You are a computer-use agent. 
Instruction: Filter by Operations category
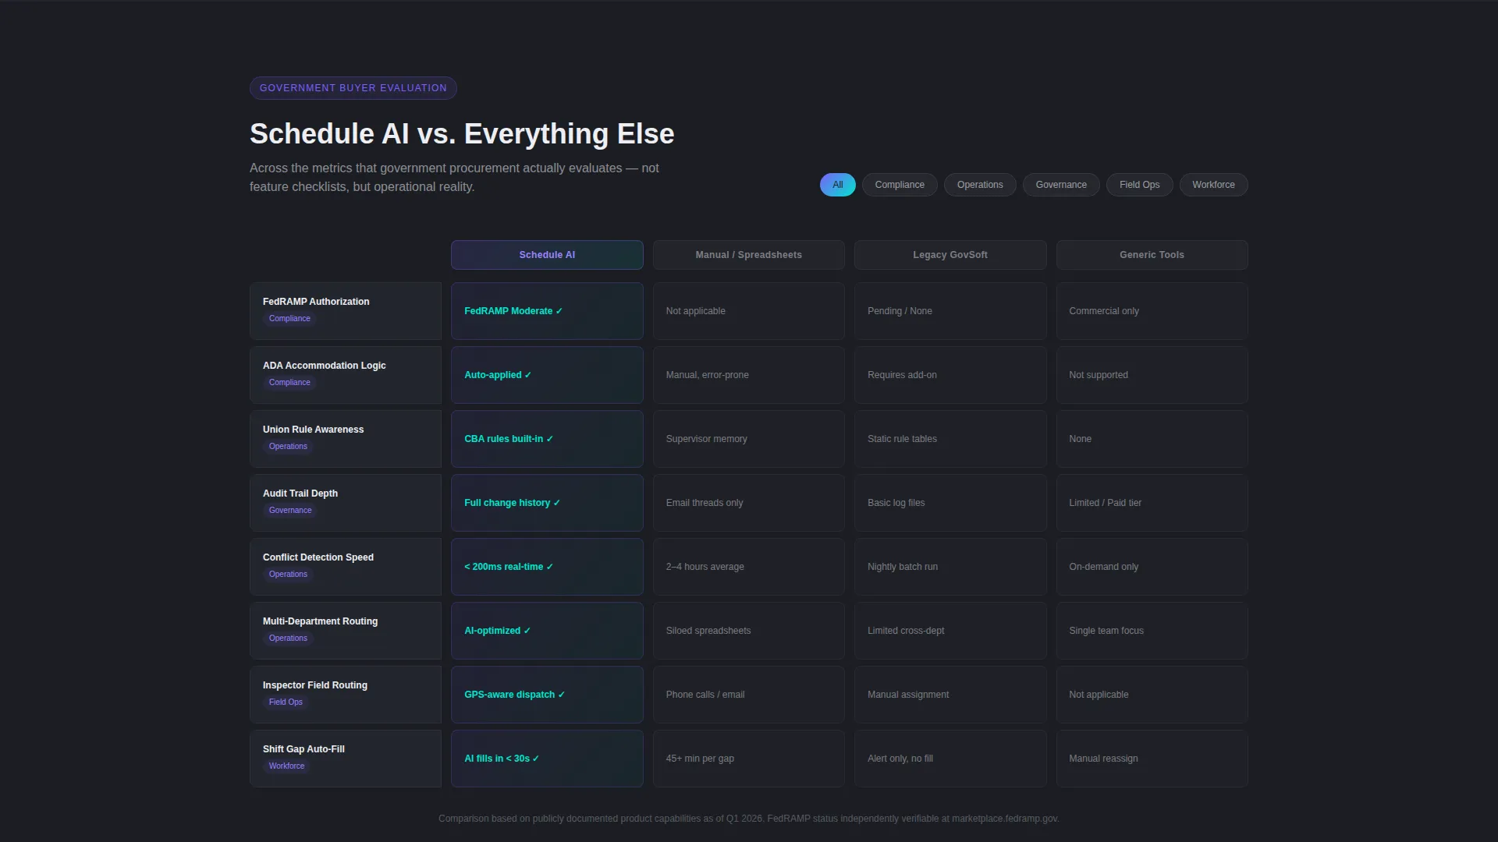coord(980,185)
